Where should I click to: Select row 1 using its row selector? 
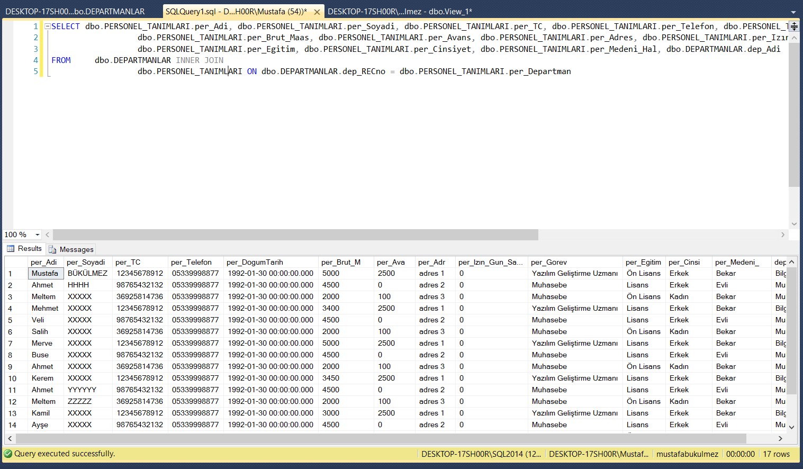pos(12,273)
